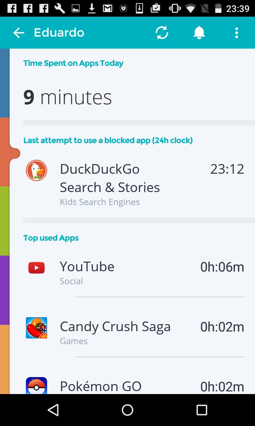The width and height of the screenshot is (255, 426).
Task: Open the recent apps square button
Action: click(202, 410)
